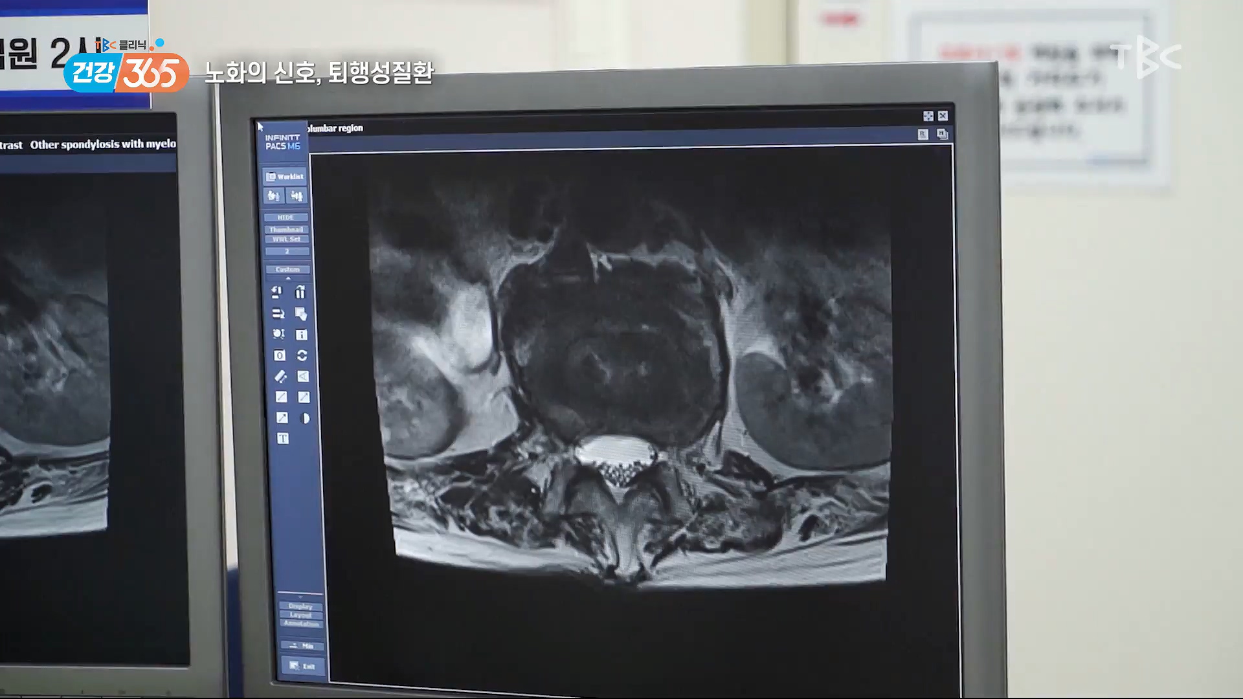The height and width of the screenshot is (699, 1243).
Task: Select the Custom tools header
Action: [x=287, y=269]
